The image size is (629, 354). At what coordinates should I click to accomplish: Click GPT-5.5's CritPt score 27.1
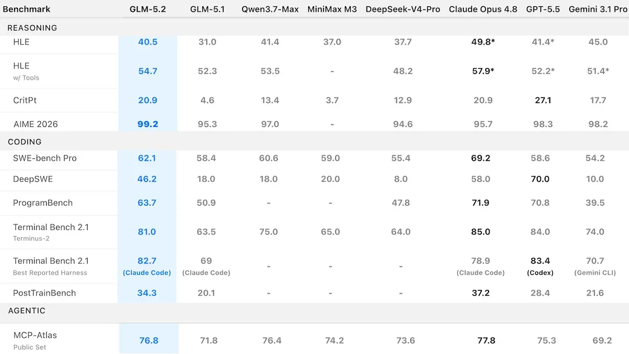coord(543,100)
